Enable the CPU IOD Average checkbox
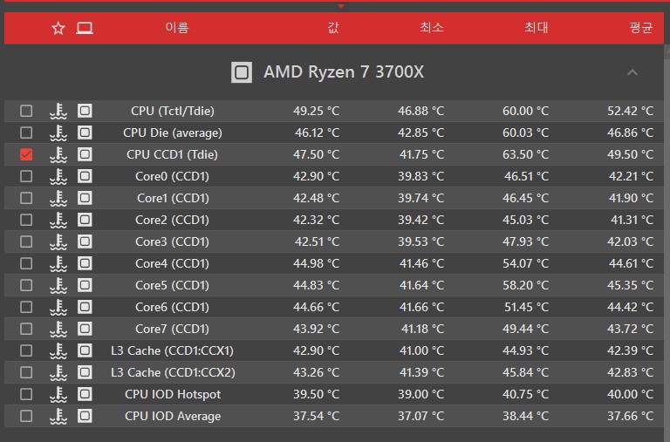 point(26,416)
